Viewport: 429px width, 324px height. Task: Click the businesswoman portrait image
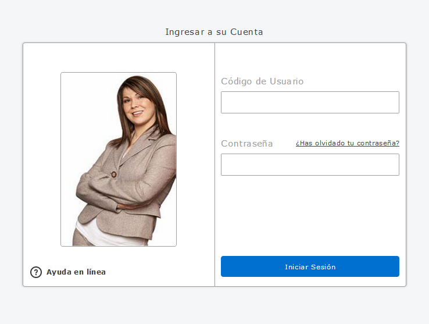click(119, 159)
